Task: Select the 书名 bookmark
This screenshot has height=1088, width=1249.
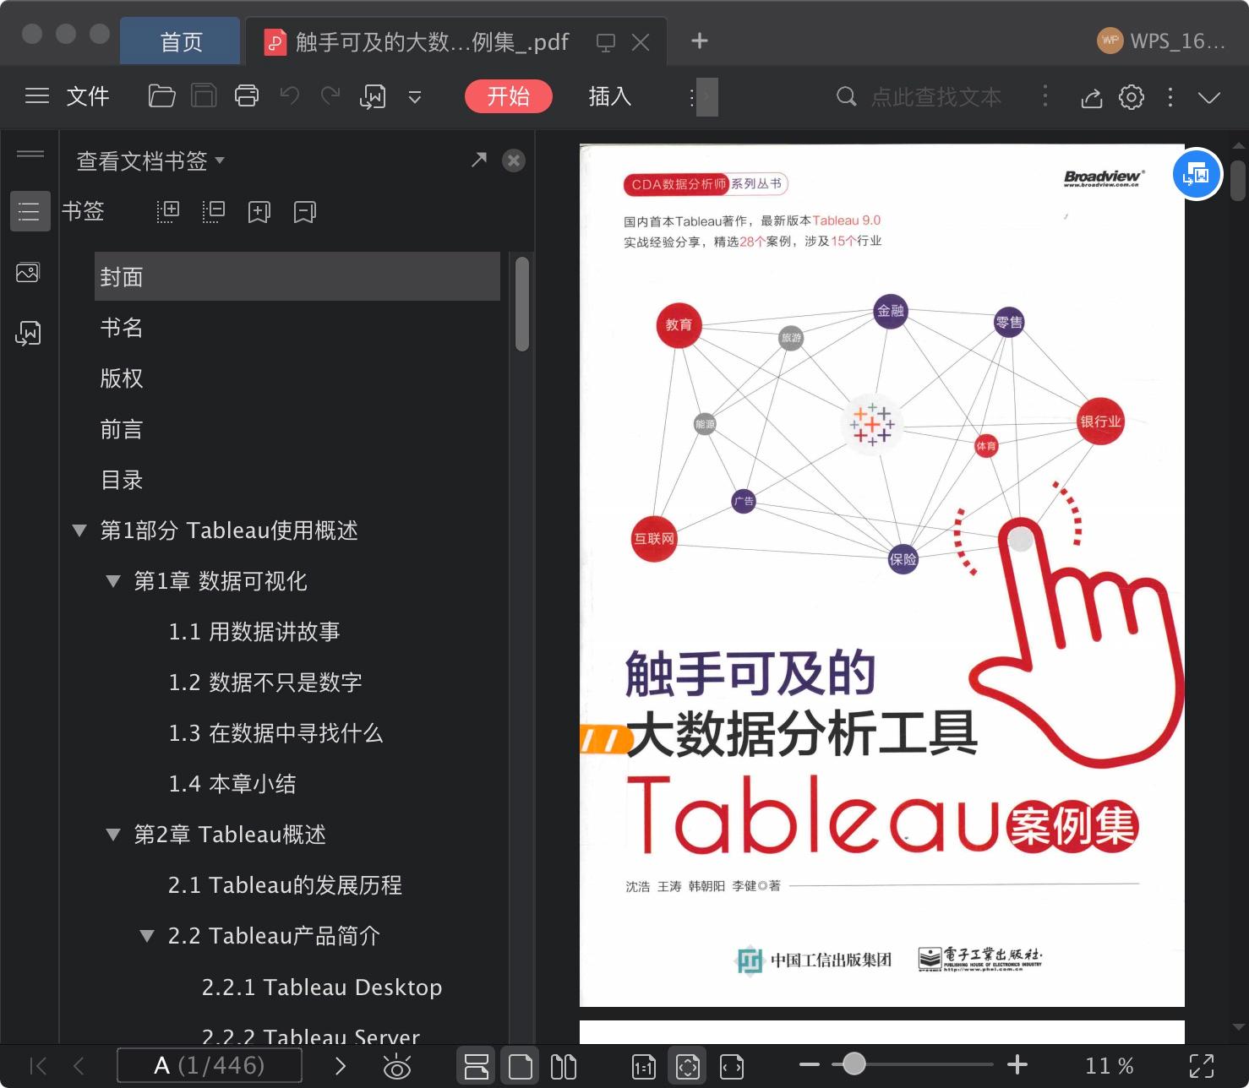Action: (122, 328)
